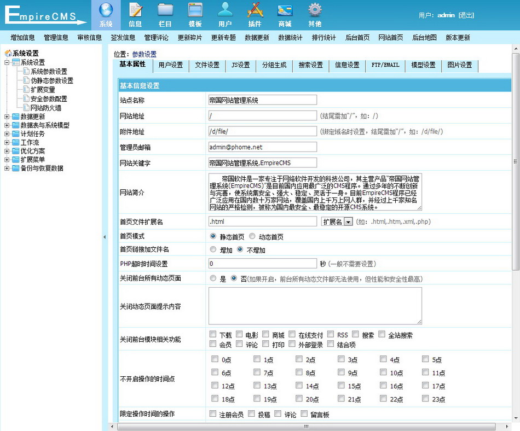Click the folder icon for 计划任务

(x=15, y=133)
